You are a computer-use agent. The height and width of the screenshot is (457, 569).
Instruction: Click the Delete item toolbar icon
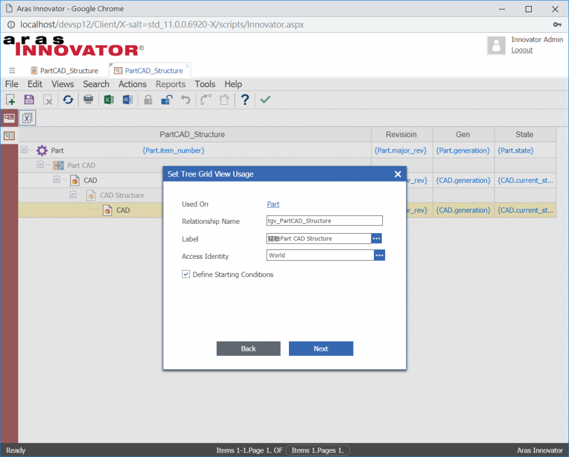click(48, 99)
